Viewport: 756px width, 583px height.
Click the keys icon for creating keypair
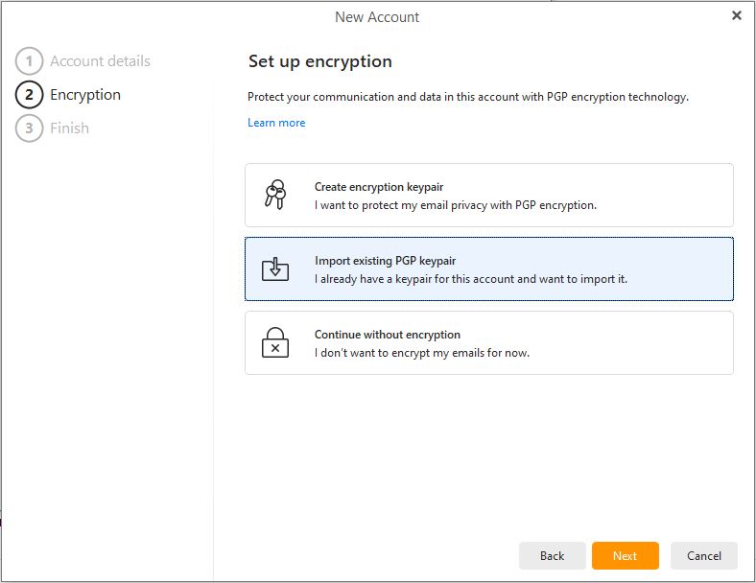click(x=275, y=195)
